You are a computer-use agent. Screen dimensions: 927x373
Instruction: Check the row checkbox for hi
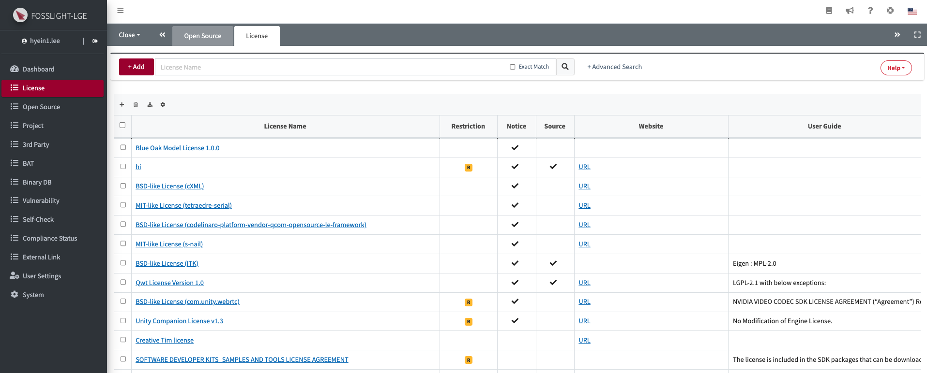tap(123, 166)
